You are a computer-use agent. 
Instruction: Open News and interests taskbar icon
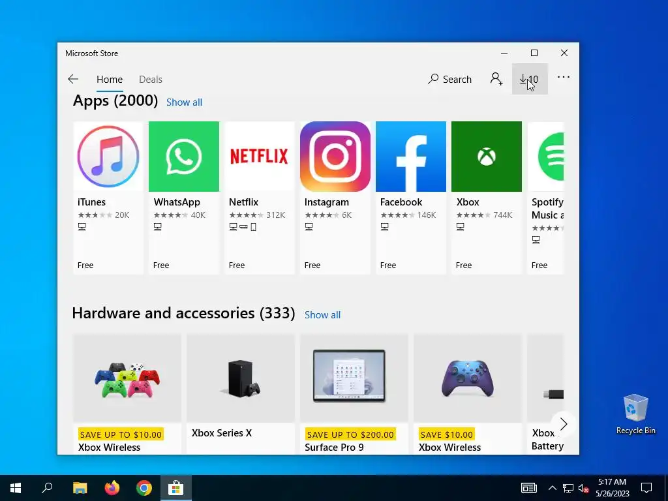(528, 488)
